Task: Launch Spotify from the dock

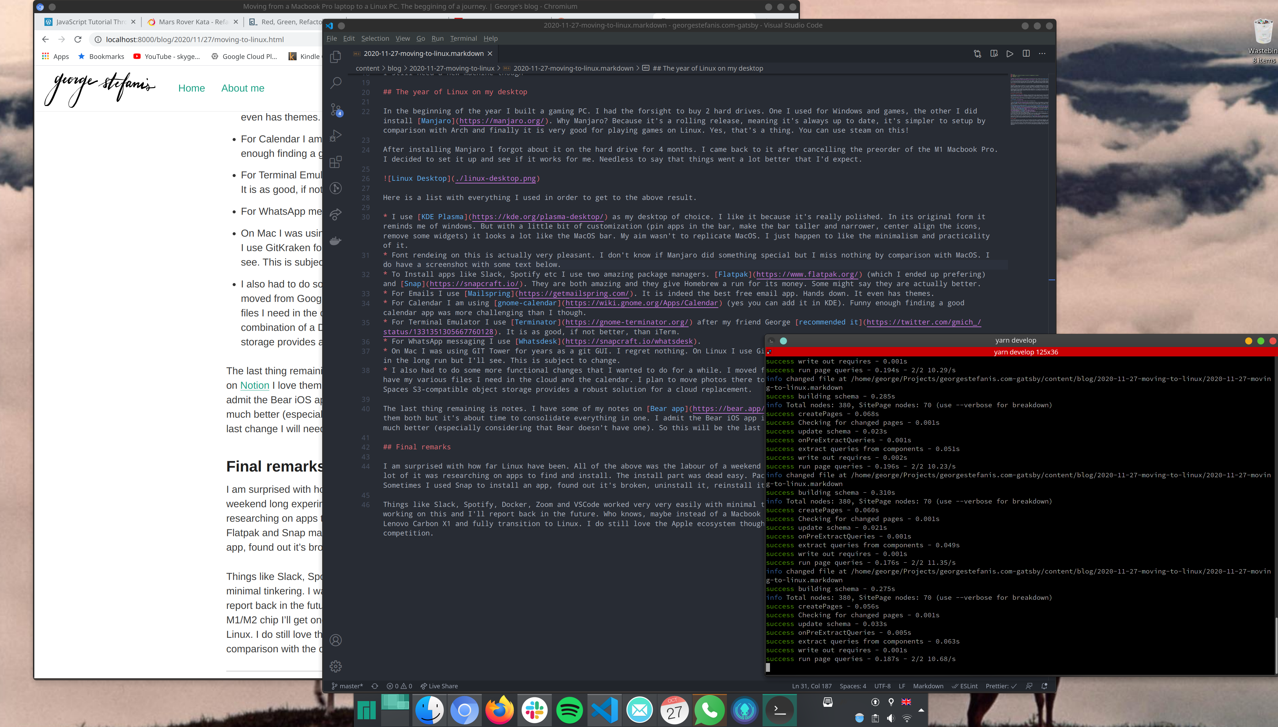Action: click(569, 709)
